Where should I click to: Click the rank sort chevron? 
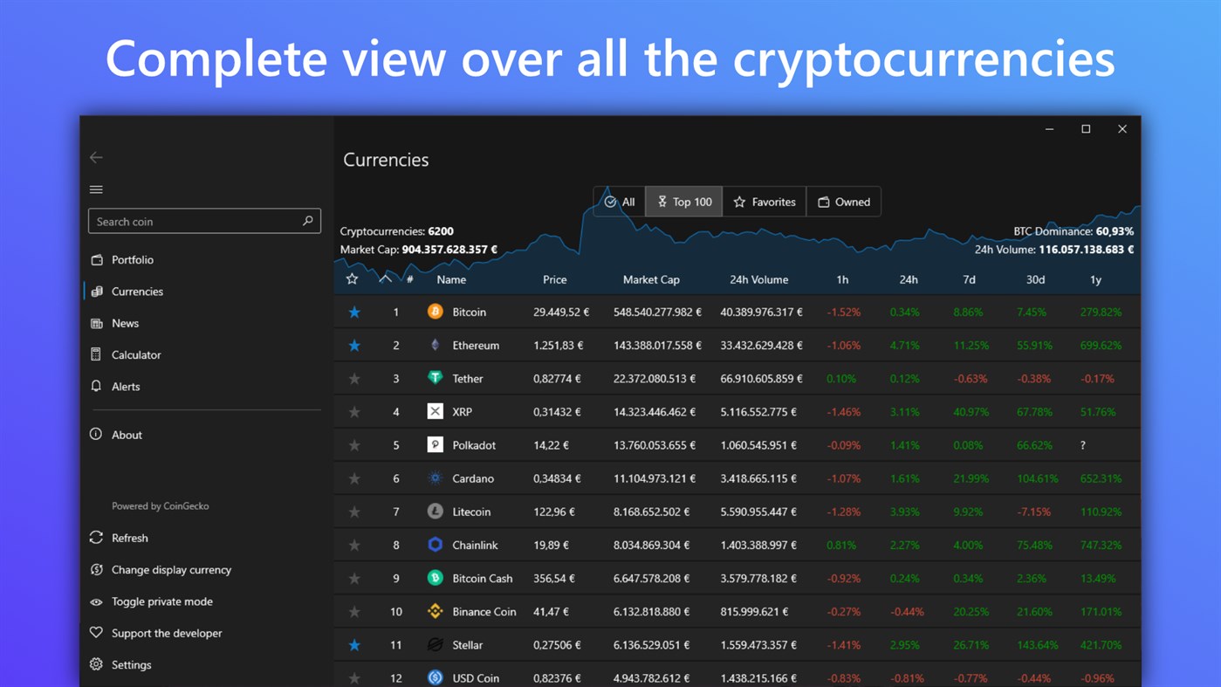[383, 279]
